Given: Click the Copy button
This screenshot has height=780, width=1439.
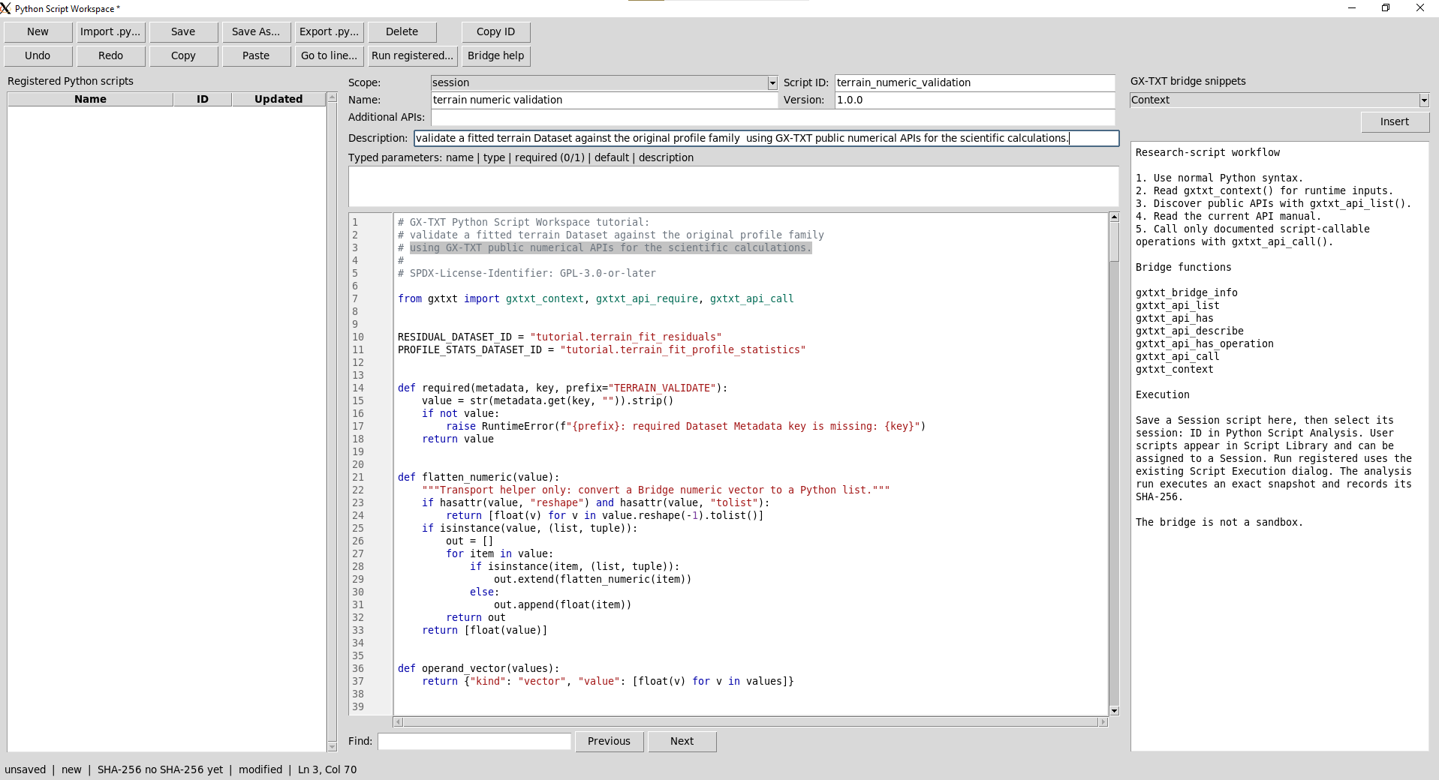Looking at the screenshot, I should 183,55.
